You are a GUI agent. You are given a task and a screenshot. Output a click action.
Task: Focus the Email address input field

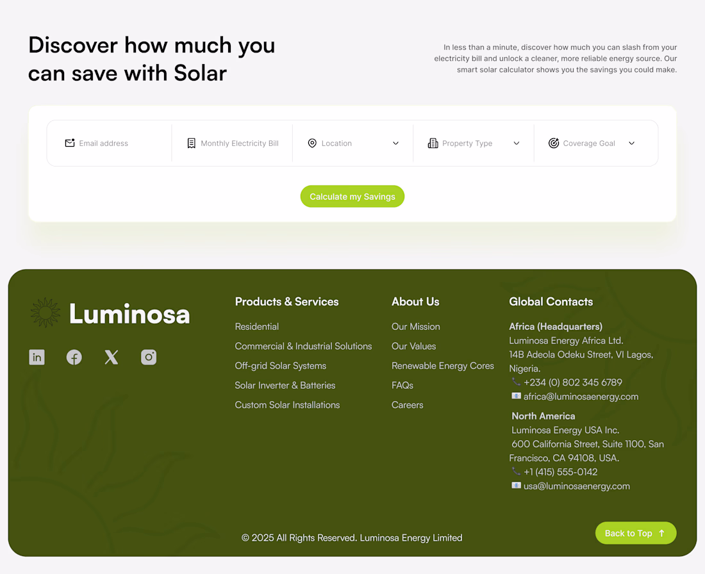point(109,143)
